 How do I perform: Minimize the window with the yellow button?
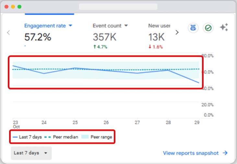click(13, 7)
